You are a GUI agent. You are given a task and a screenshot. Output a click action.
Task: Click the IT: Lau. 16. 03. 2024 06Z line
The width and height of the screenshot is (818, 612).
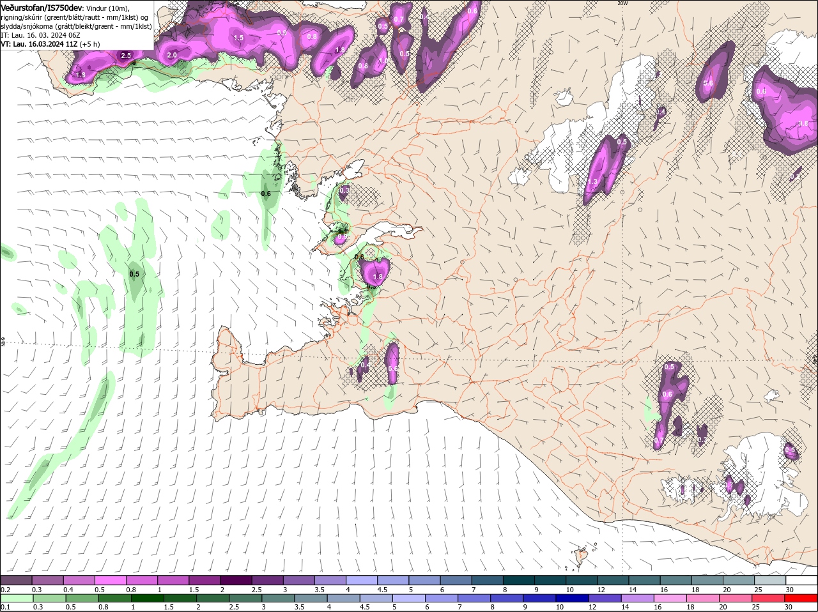pyautogui.click(x=40, y=35)
